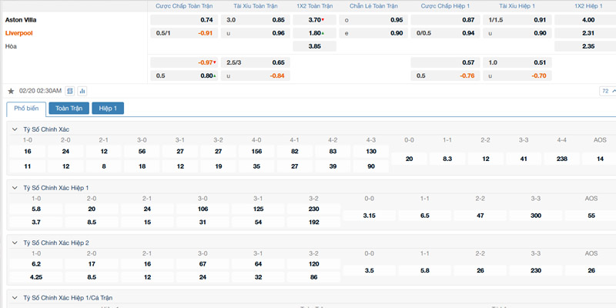This screenshot has width=616, height=308.
Task: Collapse the Tỷ Số Chính Xác Hiệp 1 chevron
Action: click(x=15, y=188)
